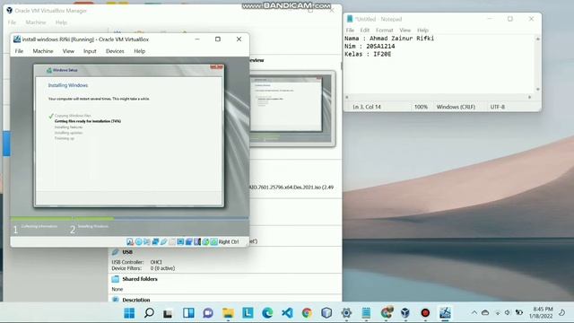
Task: Click the "Kelas : IF20E" line in Notepad
Action: pos(368,54)
